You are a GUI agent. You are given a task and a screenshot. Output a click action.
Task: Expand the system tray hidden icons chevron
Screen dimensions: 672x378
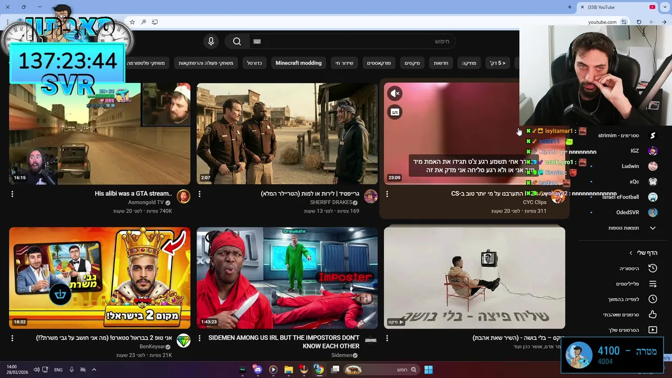[x=94, y=370]
